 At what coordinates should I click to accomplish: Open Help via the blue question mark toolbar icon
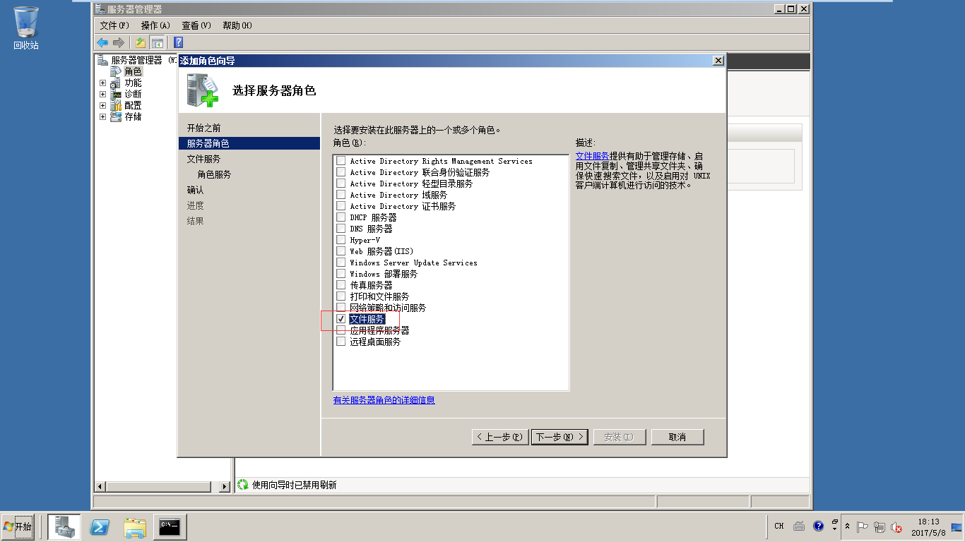179,42
